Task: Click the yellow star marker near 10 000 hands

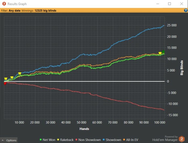Action: pyautogui.click(x=20, y=73)
